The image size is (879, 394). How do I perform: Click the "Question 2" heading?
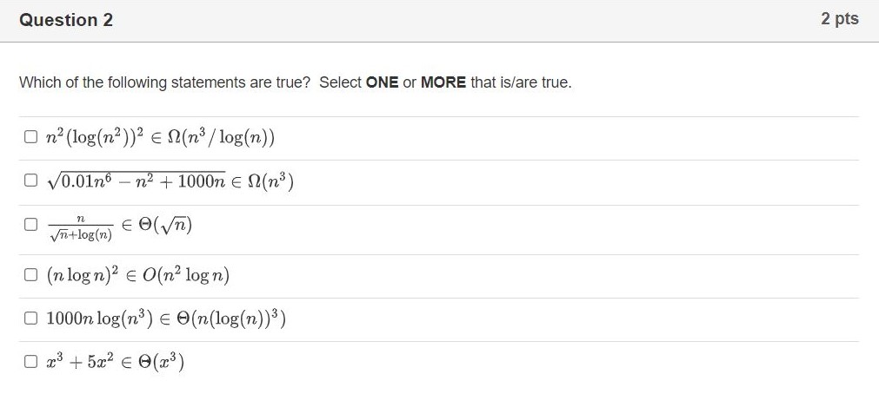tap(66, 20)
